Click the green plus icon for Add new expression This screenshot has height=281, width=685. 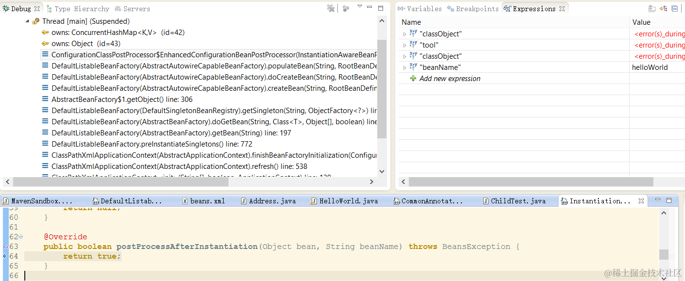(x=413, y=78)
